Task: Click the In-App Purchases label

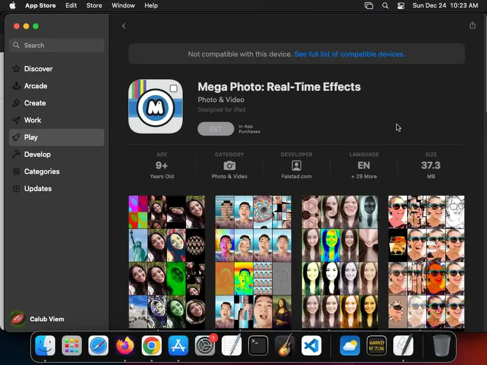Action: (249, 129)
